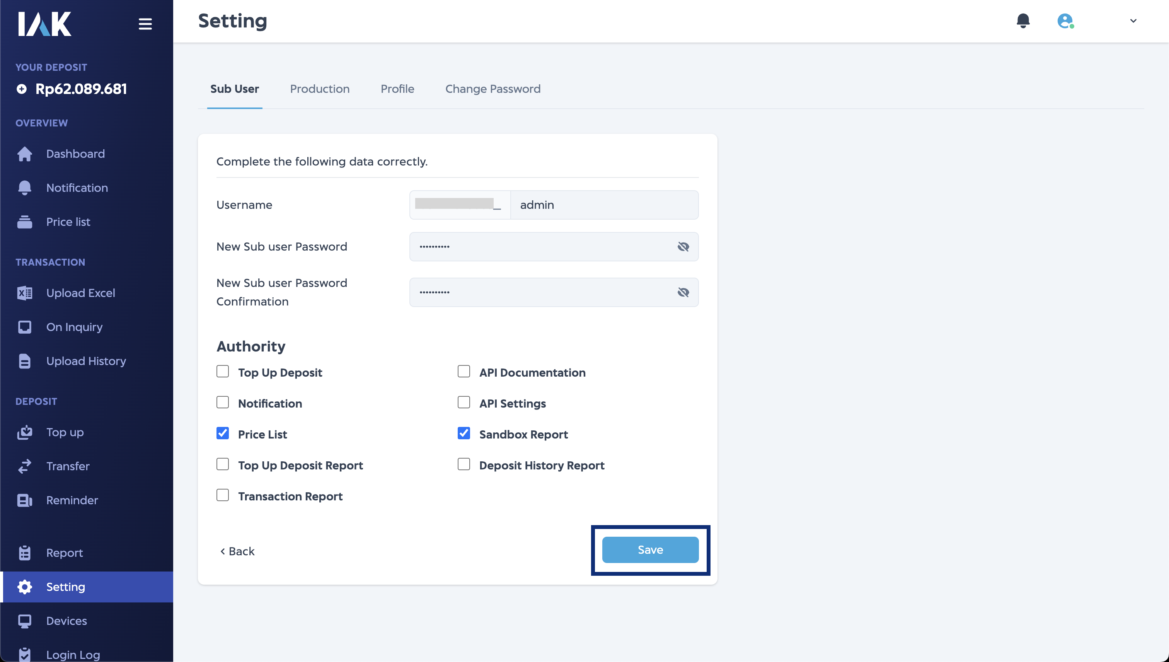This screenshot has height=662, width=1169.
Task: Click the sub user password input field
Action: (x=554, y=247)
